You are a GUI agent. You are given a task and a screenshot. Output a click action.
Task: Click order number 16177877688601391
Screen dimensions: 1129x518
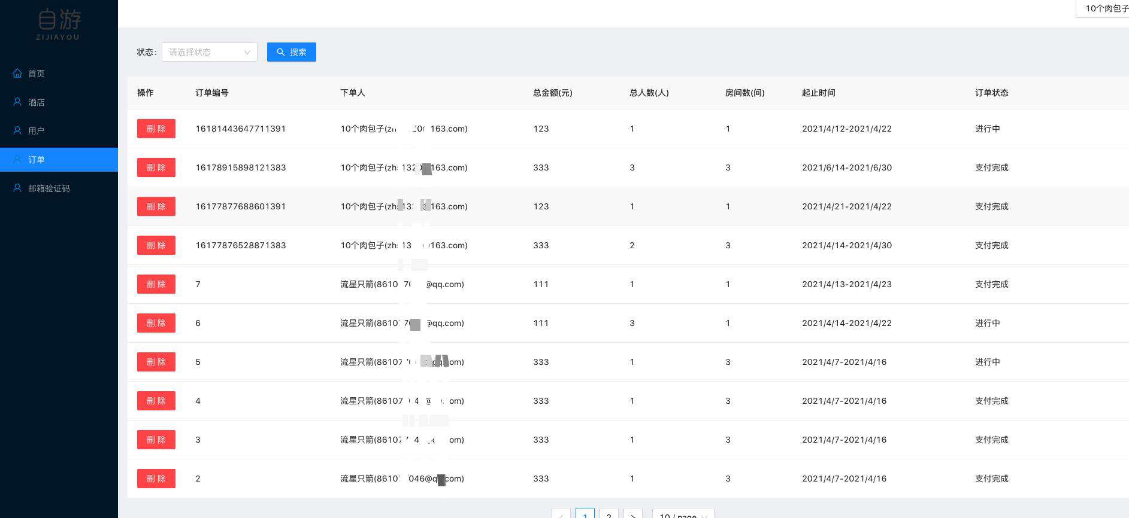click(x=241, y=206)
